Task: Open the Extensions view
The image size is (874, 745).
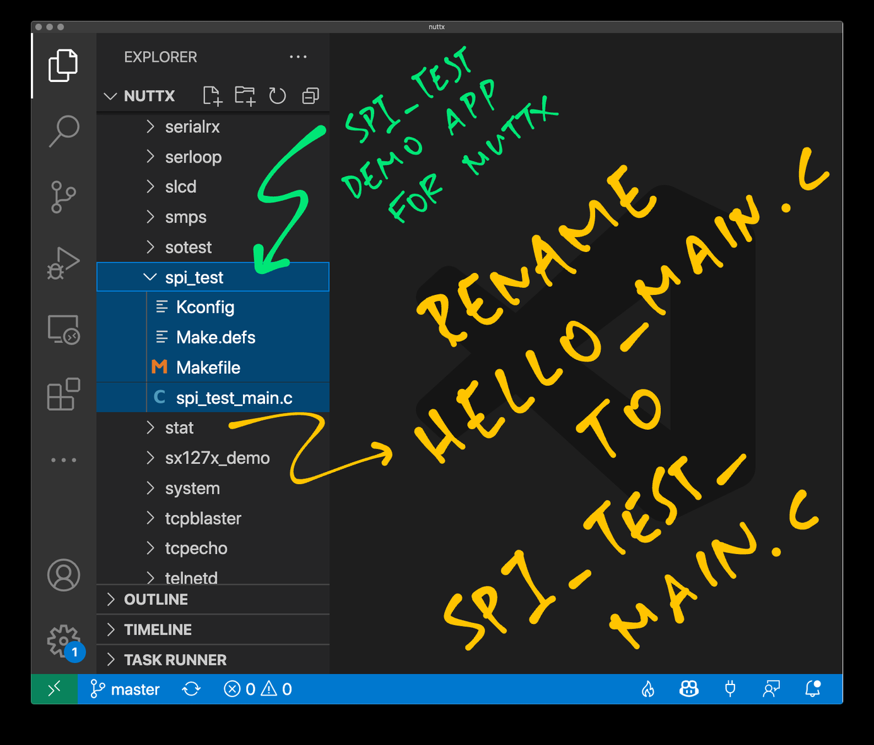Action: (64, 395)
